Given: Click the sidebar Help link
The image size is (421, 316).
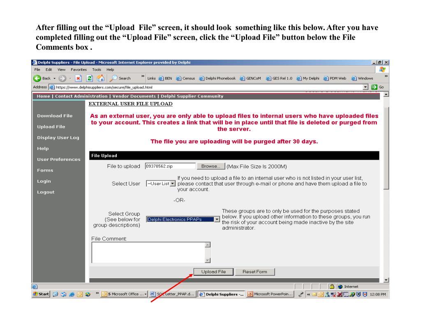Looking at the screenshot, I should 43,149.
